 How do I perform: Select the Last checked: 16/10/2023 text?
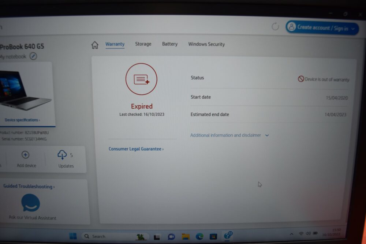click(x=142, y=114)
